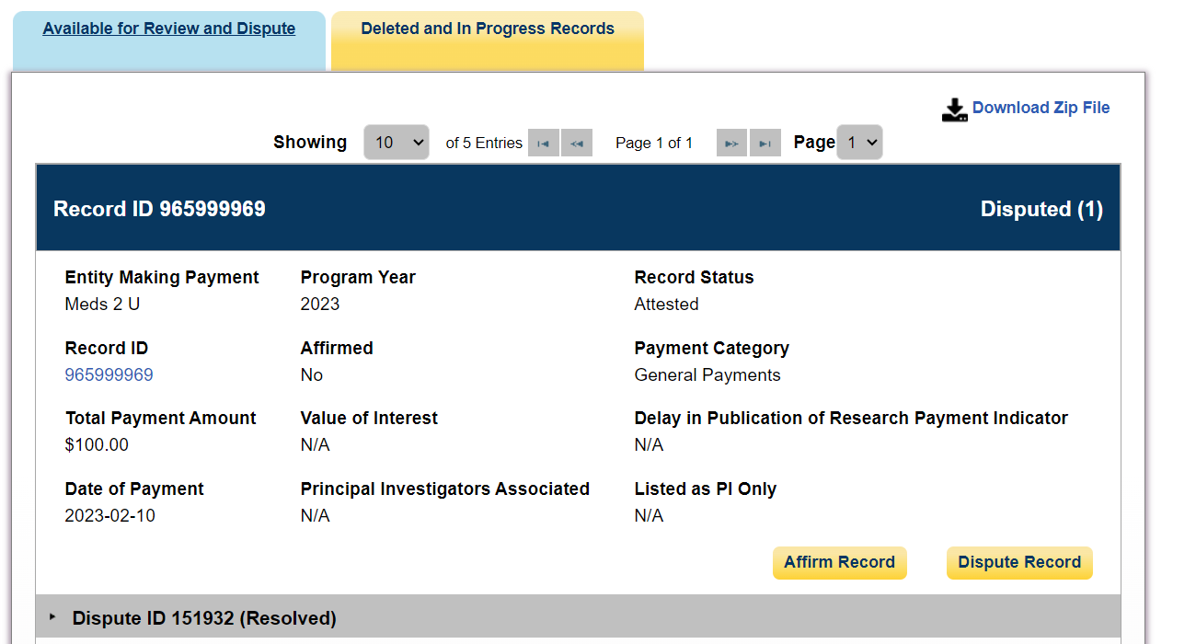Click the Page 1 of 1 indicator text

coord(654,143)
